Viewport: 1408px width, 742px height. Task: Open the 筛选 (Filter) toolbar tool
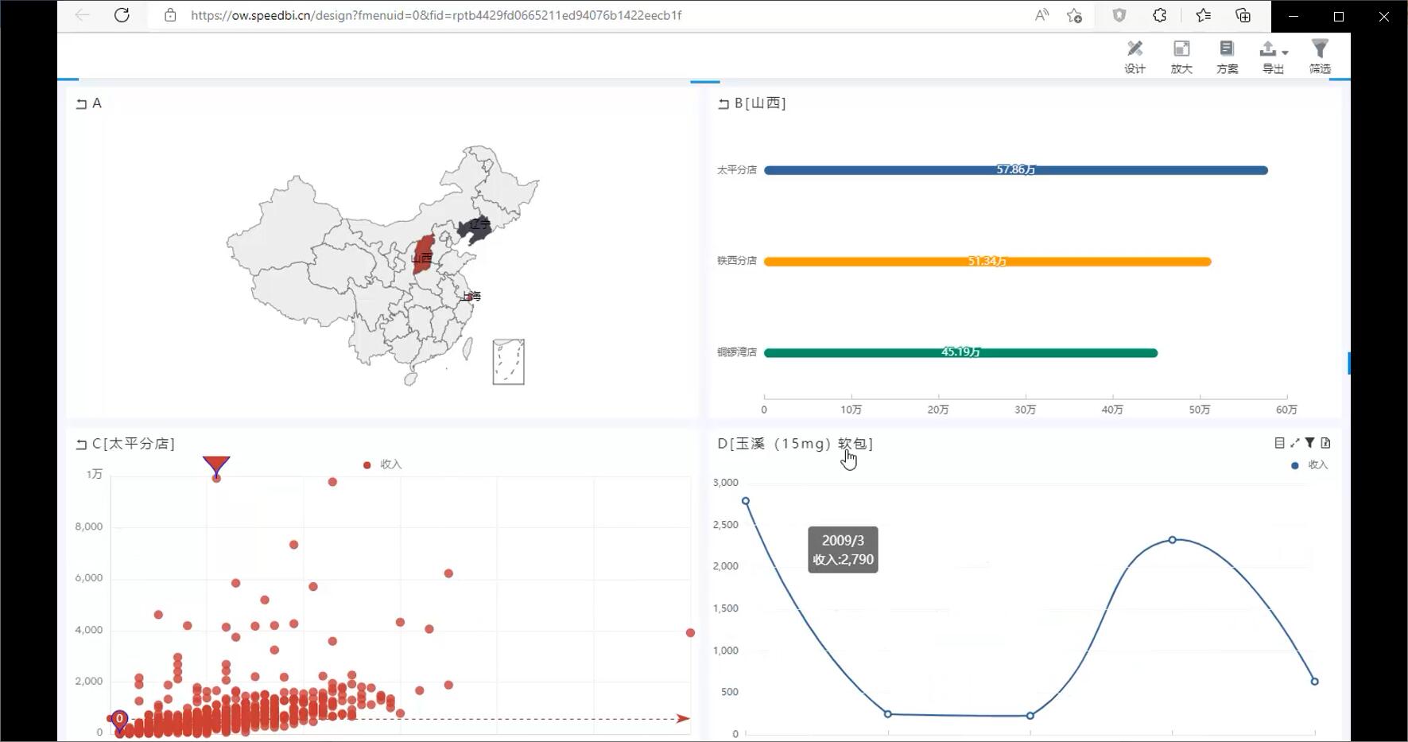pyautogui.click(x=1320, y=57)
